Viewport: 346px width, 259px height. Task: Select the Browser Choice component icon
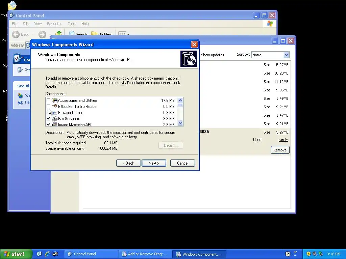coord(54,113)
